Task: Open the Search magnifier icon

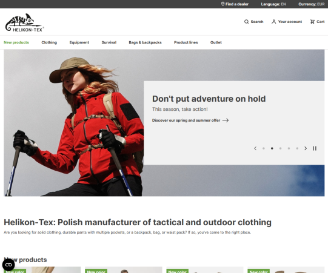Action: 246,22
